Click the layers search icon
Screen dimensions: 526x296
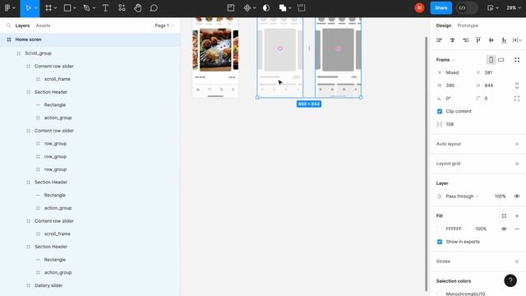click(x=9, y=25)
